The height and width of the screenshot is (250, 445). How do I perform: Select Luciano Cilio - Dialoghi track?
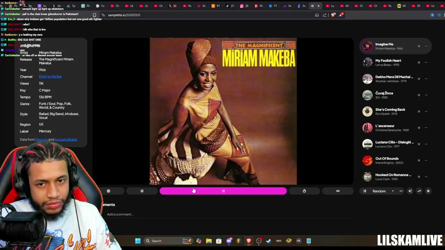[395, 142]
